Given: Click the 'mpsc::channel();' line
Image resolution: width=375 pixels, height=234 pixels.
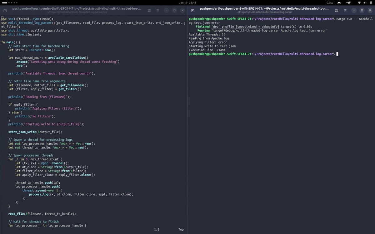Looking at the screenshot, I should (42, 163).
